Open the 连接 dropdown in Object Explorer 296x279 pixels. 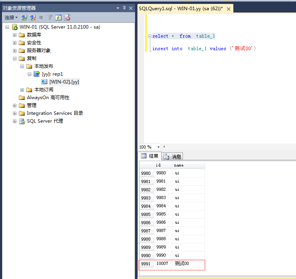pos(11,18)
